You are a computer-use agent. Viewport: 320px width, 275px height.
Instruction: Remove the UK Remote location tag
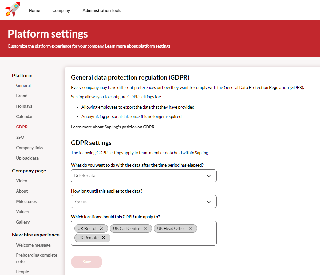pyautogui.click(x=104, y=238)
